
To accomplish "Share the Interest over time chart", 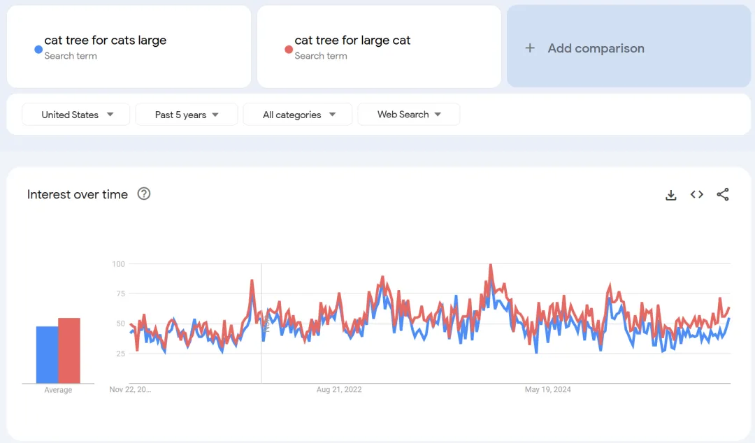I will point(723,195).
